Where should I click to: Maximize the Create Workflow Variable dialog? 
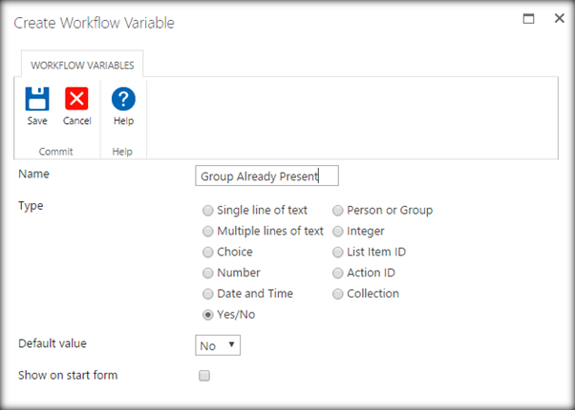coord(528,18)
